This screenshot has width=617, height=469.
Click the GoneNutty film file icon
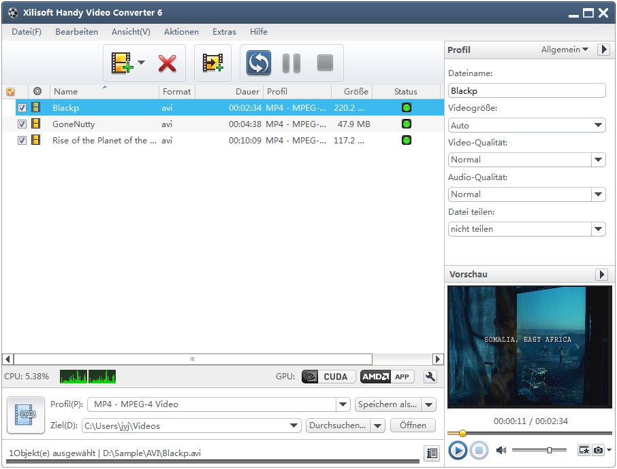36,124
